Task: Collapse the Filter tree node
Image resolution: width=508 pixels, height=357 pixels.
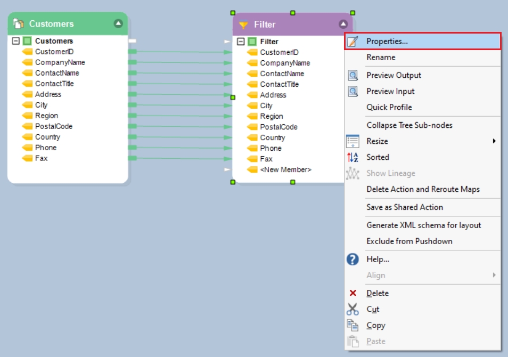Action: pos(241,42)
